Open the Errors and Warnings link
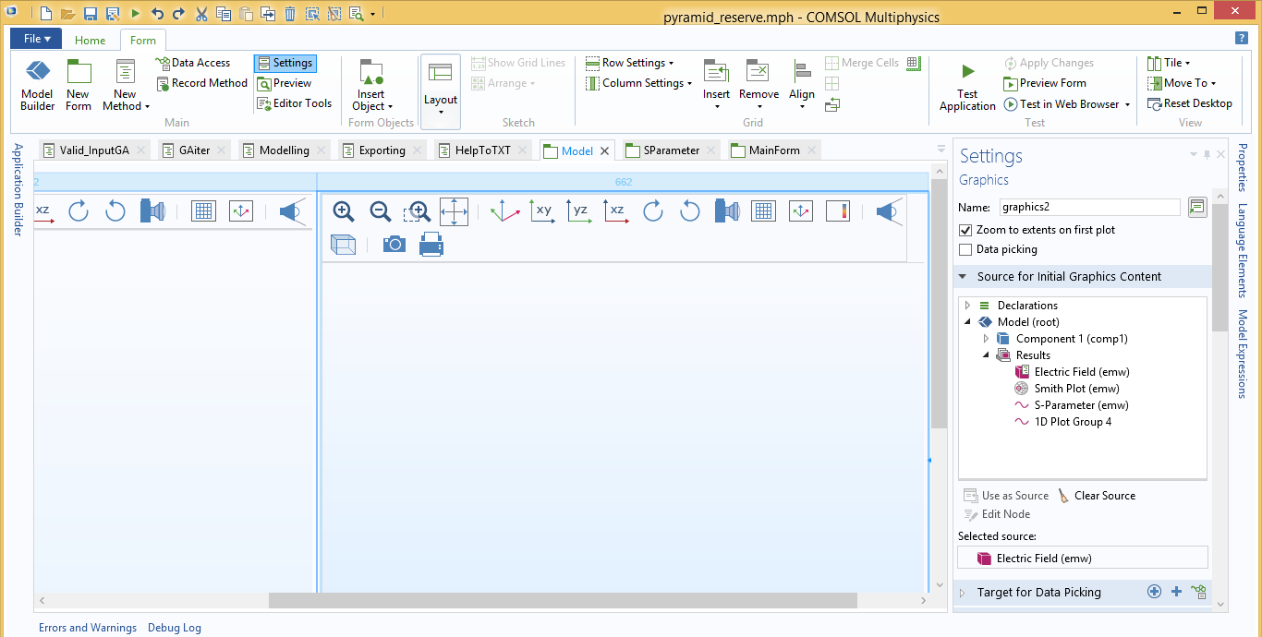The width and height of the screenshot is (1262, 637). pos(88,628)
